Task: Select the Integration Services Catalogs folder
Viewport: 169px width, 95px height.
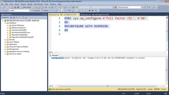Action: pos(19,51)
